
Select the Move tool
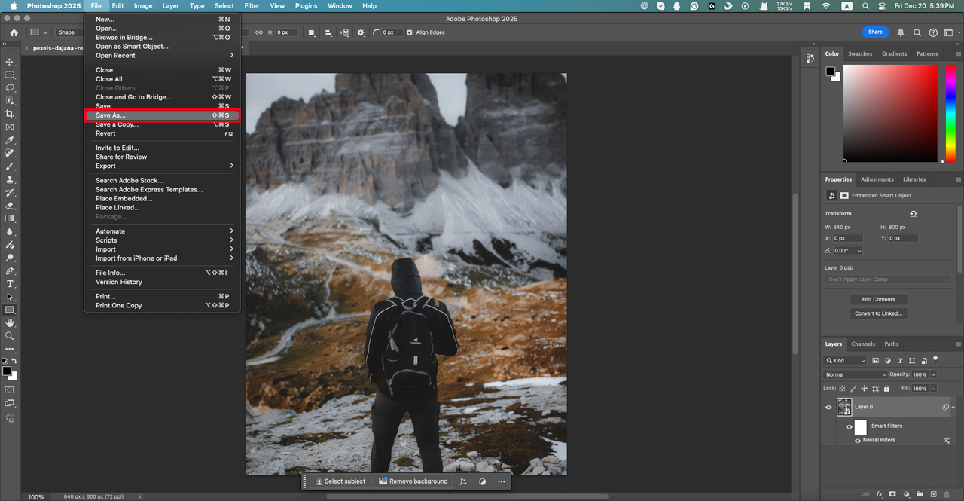pos(10,62)
